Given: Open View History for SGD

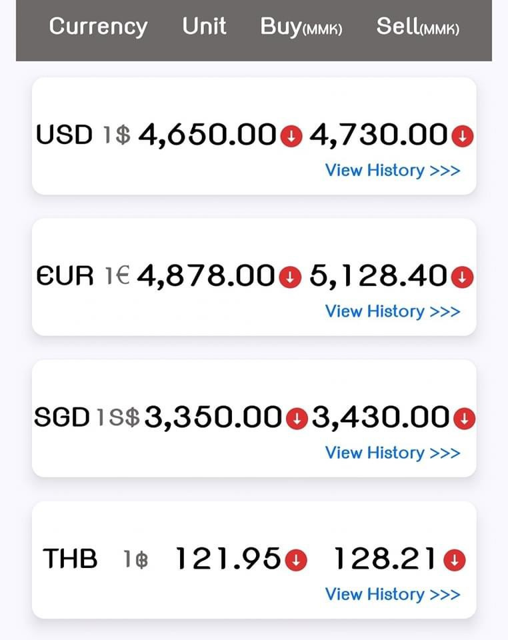Looking at the screenshot, I should 392,453.
